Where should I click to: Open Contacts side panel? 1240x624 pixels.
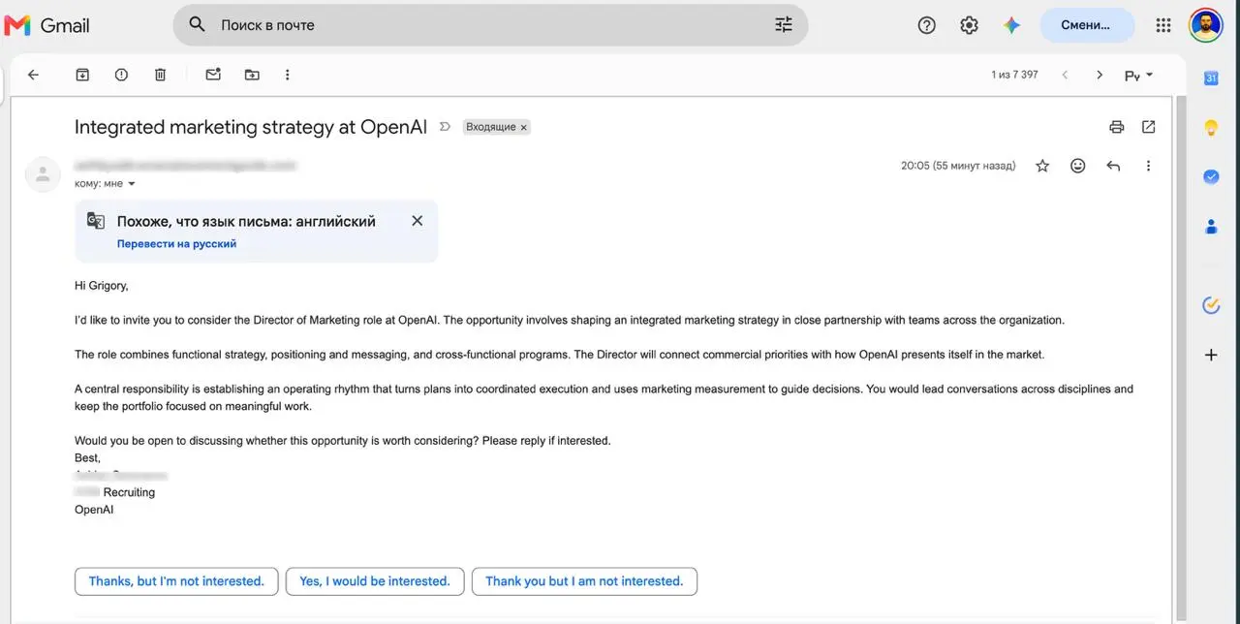point(1211,227)
